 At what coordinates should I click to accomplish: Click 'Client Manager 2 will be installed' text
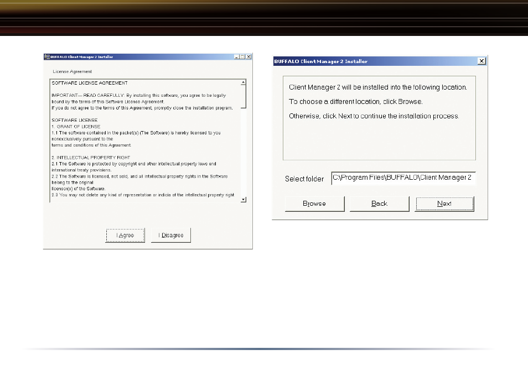(x=378, y=87)
